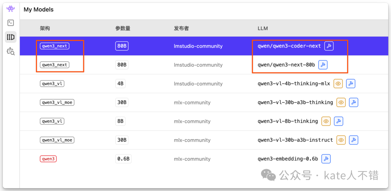Click vision eye icon for qwen3-vl-30b-a3b-thinking
Image resolution: width=391 pixels, height=191 pixels.
click(341, 102)
